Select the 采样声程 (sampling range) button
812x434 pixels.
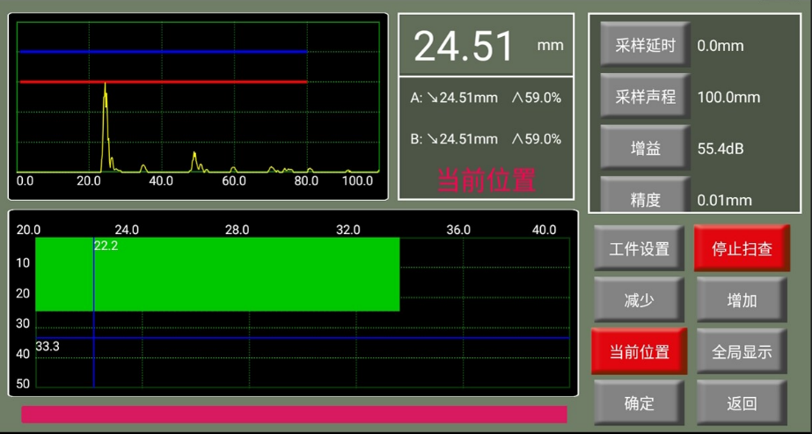(x=645, y=97)
